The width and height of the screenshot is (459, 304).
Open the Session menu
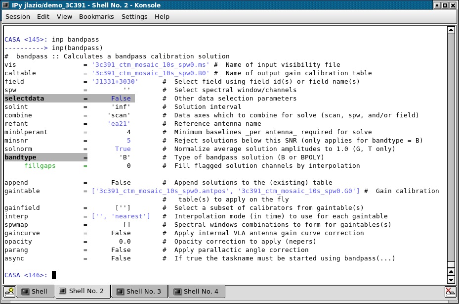[18, 16]
